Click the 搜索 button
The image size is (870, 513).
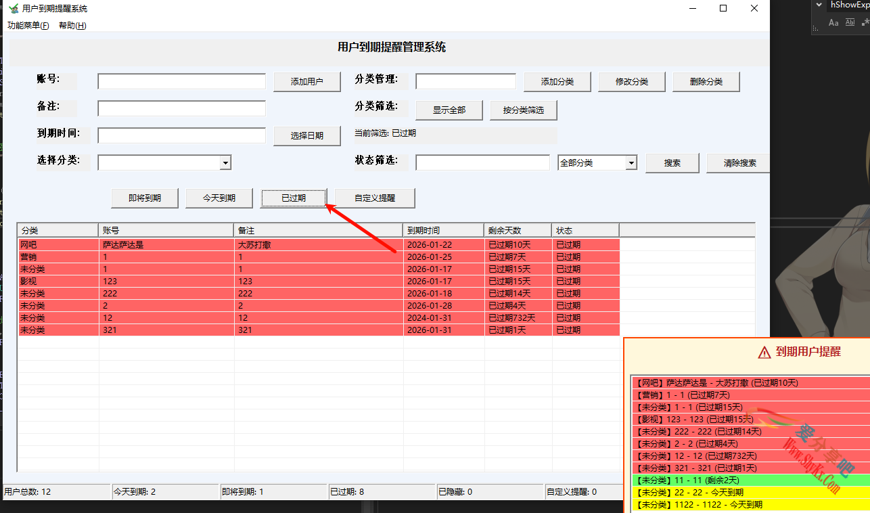coord(672,162)
